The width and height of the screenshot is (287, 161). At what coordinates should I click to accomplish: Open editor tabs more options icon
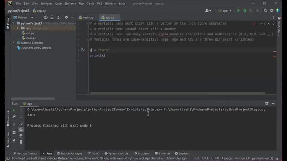(x=274, y=17)
